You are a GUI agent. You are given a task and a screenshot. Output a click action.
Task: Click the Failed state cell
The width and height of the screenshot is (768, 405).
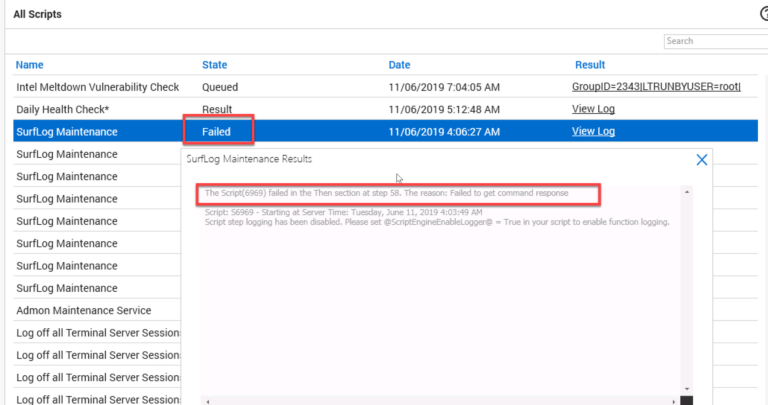pos(216,132)
